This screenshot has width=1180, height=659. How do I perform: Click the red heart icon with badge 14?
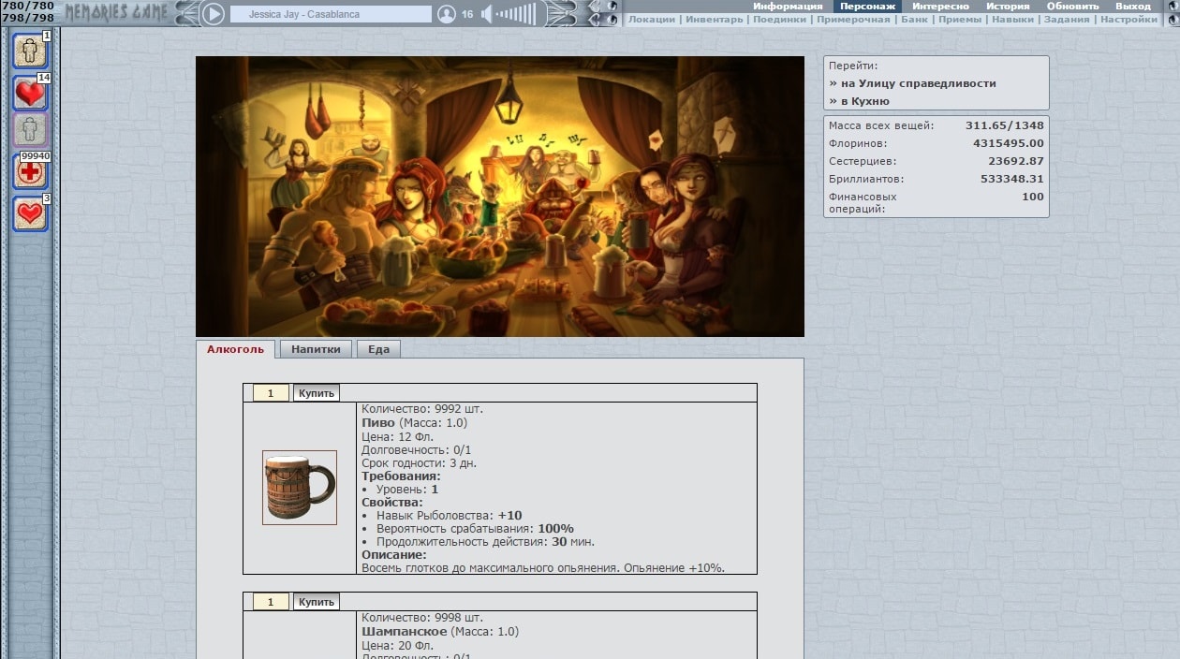[x=30, y=92]
